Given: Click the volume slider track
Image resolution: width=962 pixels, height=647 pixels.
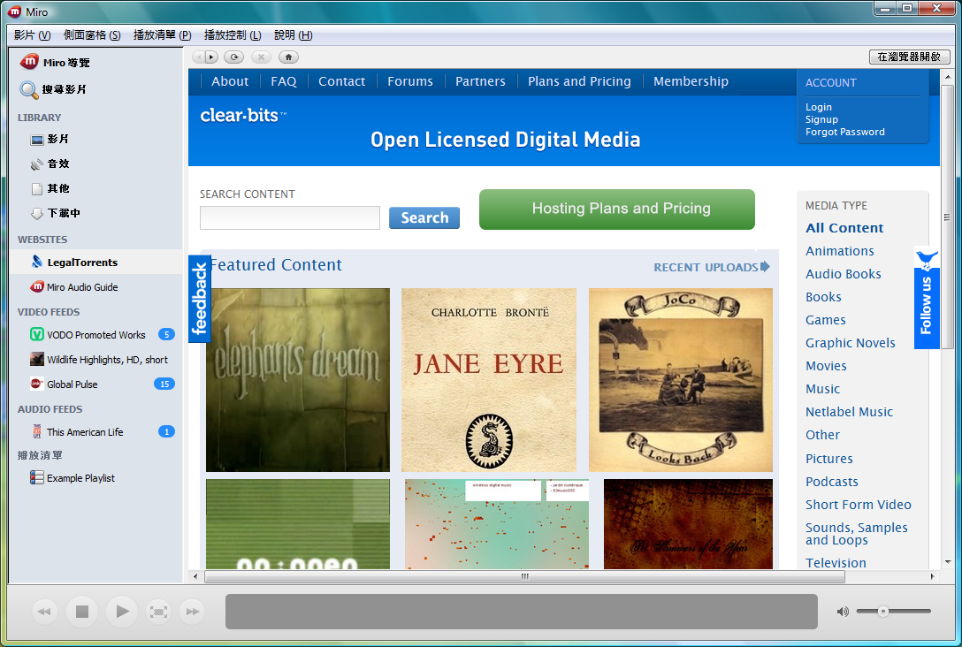Looking at the screenshot, I should (893, 611).
